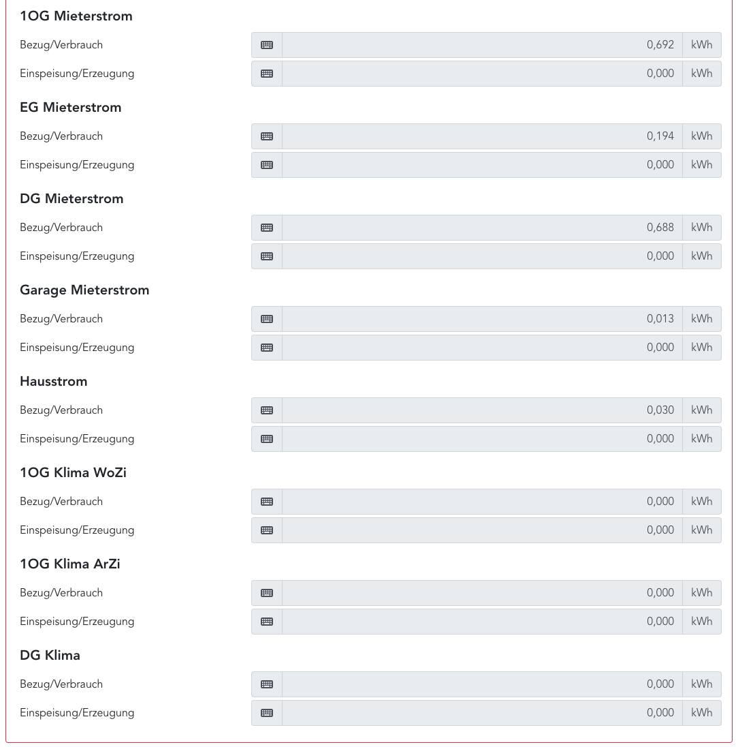736x747 pixels.
Task: Click DG Klima Einspeisung/Erzeugung value field
Action: click(x=482, y=713)
